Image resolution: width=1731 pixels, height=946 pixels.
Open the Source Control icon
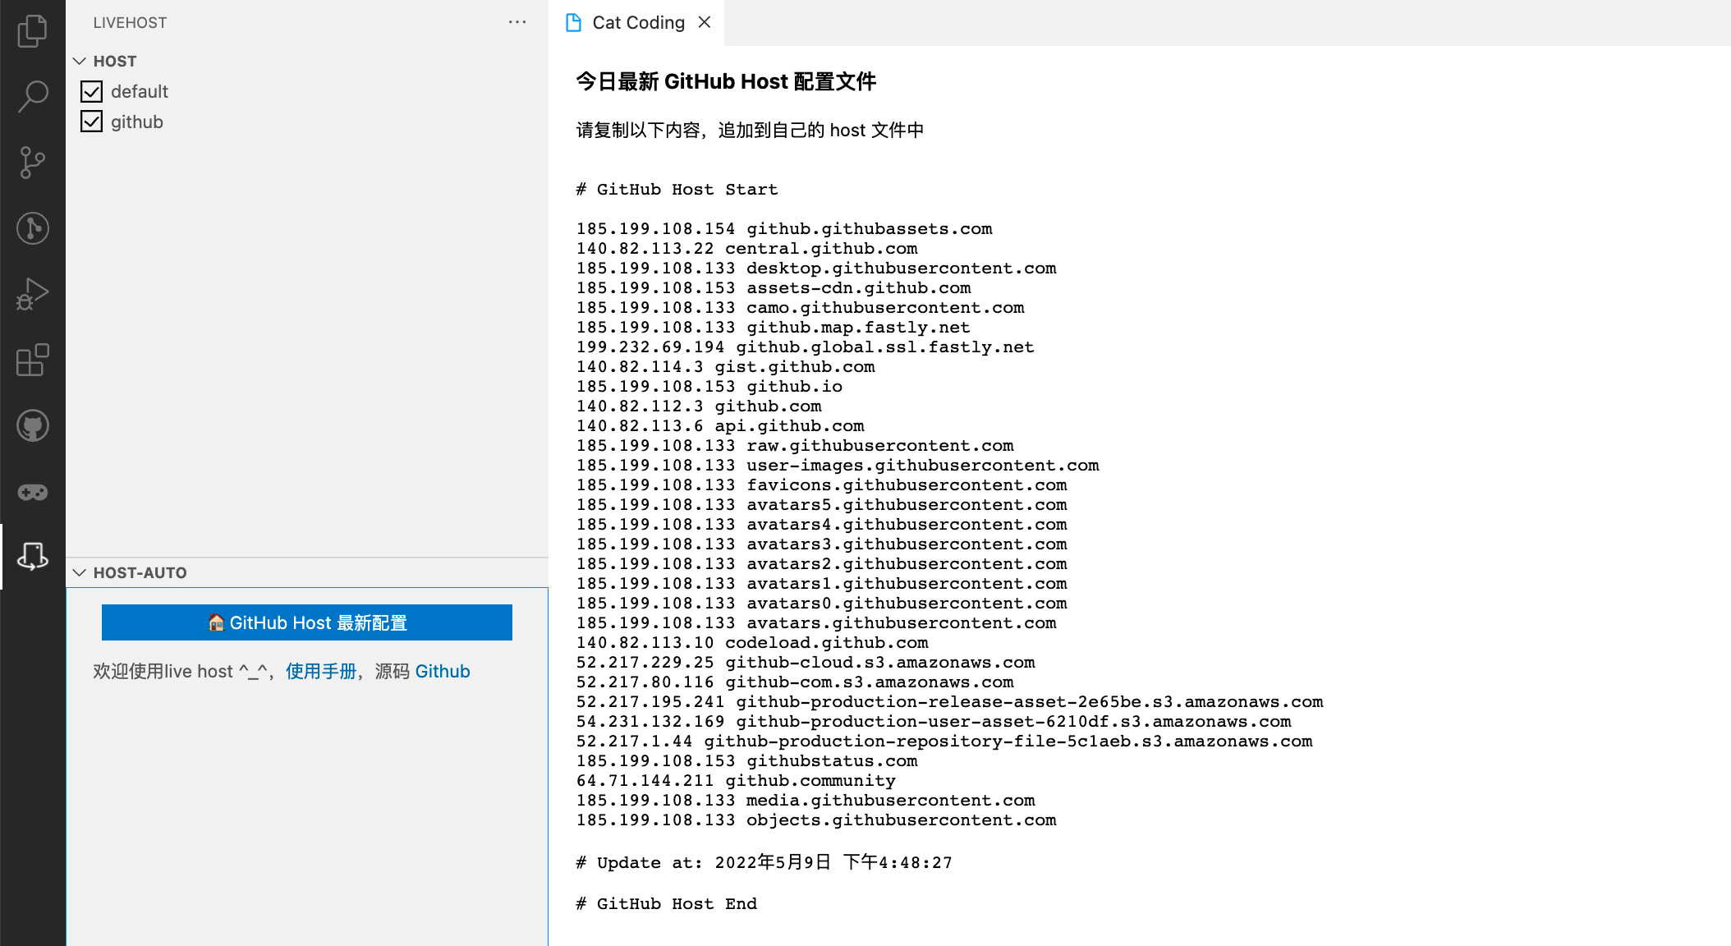pyautogui.click(x=32, y=162)
